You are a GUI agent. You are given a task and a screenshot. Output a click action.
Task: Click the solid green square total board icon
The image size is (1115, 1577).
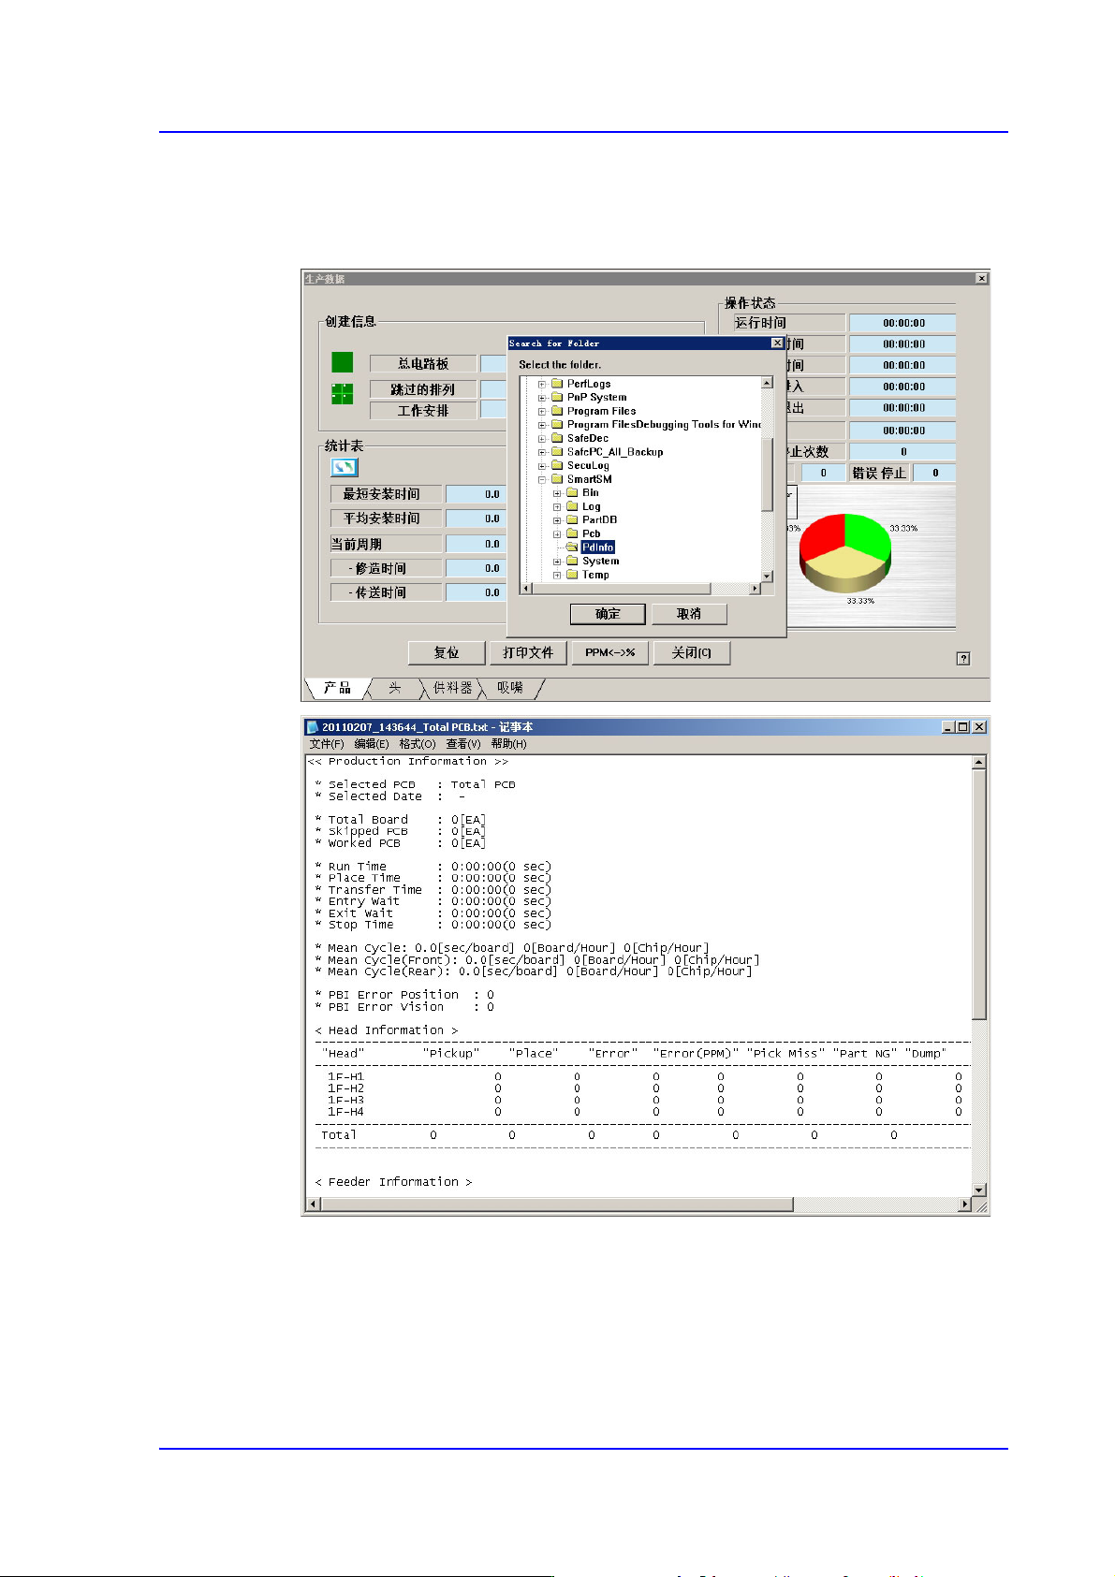(x=343, y=362)
